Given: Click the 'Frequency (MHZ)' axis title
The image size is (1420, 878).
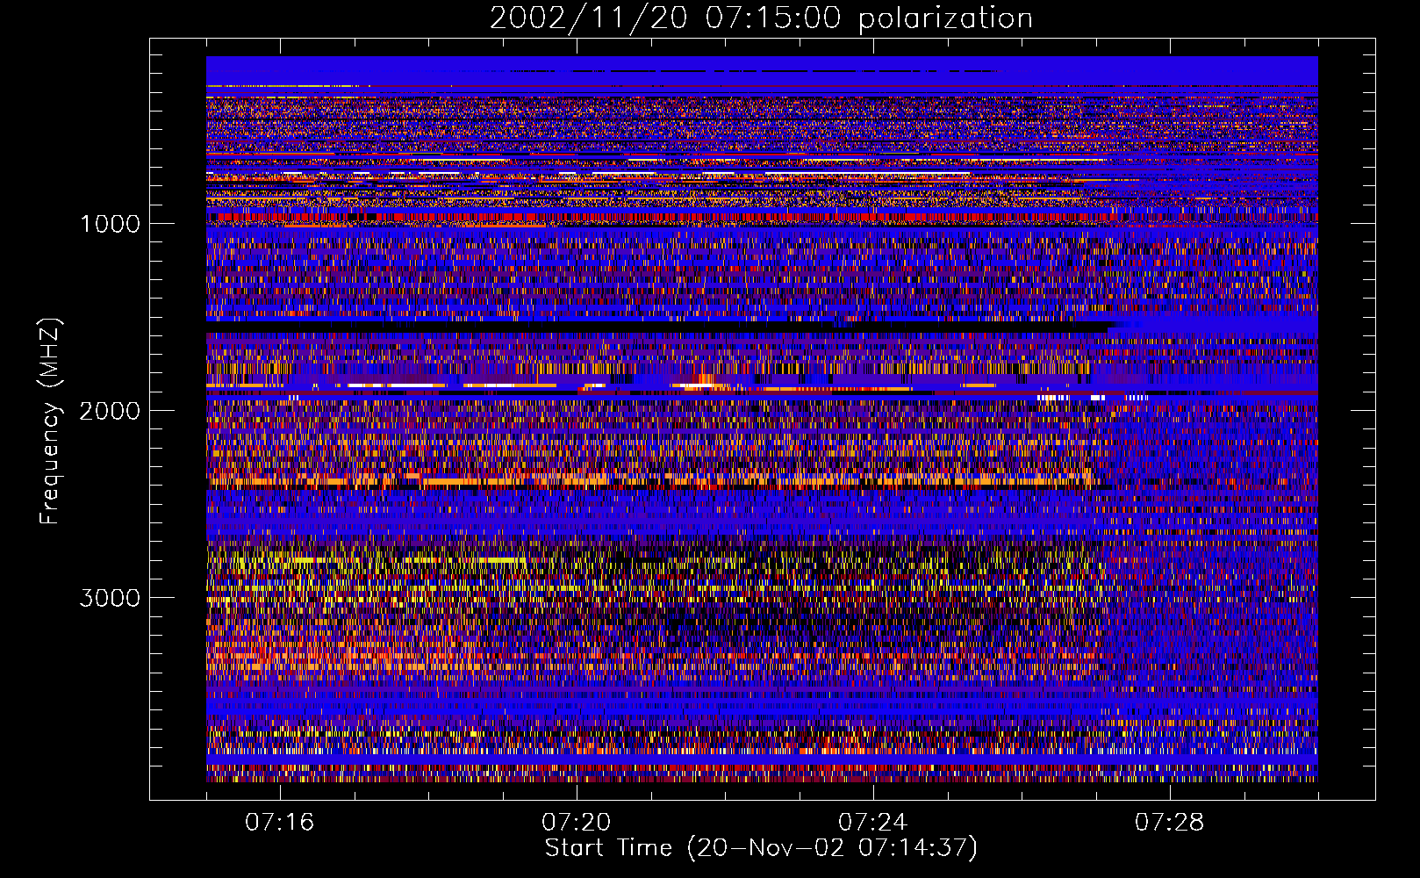Looking at the screenshot, I should coord(50,421).
